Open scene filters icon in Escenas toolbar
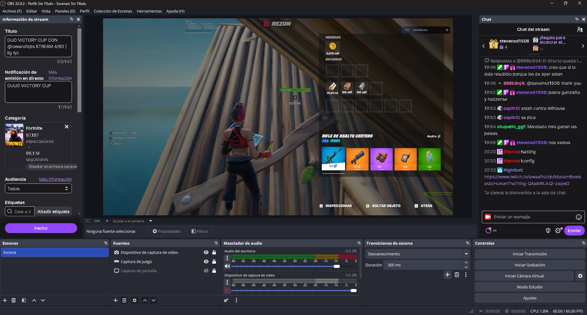Screen dimensions: 587x315 pos(23,300)
